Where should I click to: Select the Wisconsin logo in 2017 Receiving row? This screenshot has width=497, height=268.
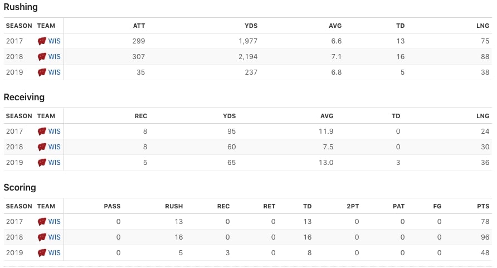pyautogui.click(x=42, y=131)
